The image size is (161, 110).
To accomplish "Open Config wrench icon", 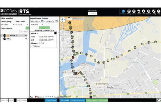I will pos(154,11).
